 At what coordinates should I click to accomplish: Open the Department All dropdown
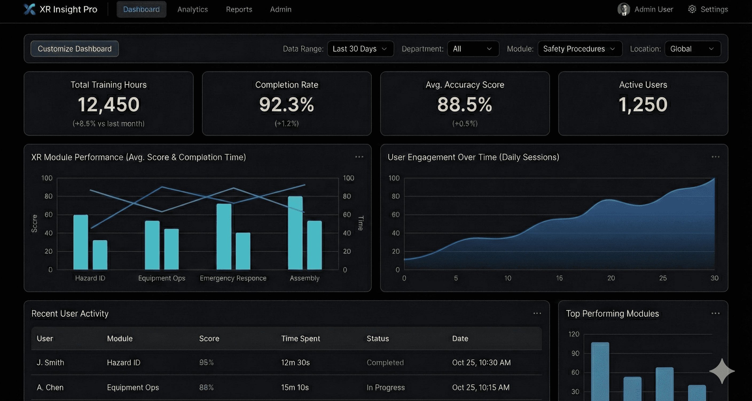(x=473, y=49)
